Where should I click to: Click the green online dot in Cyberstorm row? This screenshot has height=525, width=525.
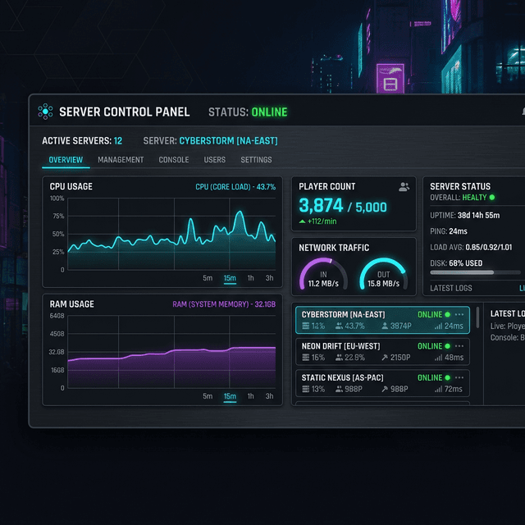[447, 314]
